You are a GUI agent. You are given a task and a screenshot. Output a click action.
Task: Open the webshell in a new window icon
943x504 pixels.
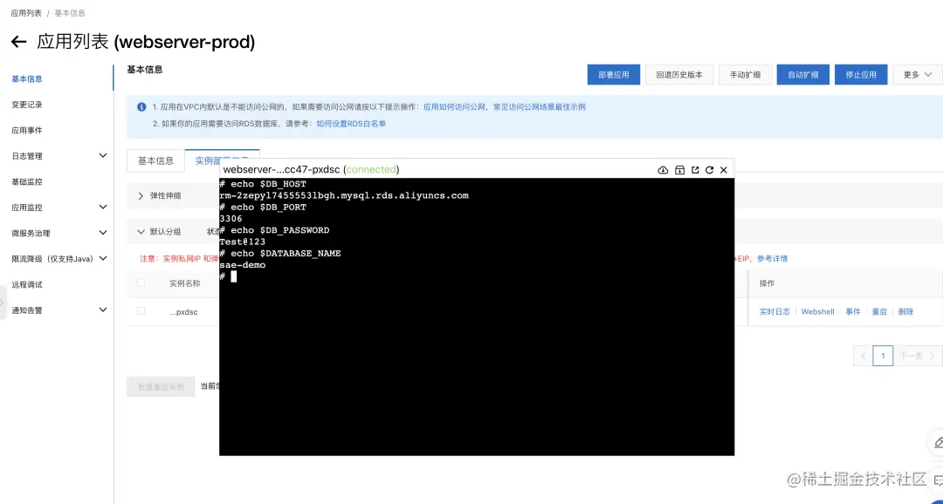(x=695, y=170)
